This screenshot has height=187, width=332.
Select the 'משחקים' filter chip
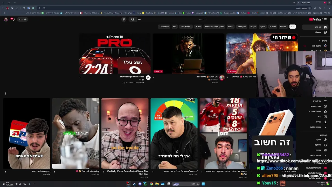[x=283, y=26]
